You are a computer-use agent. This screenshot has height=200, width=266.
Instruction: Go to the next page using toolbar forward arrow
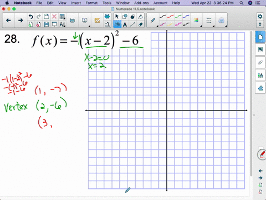coord(21,21)
